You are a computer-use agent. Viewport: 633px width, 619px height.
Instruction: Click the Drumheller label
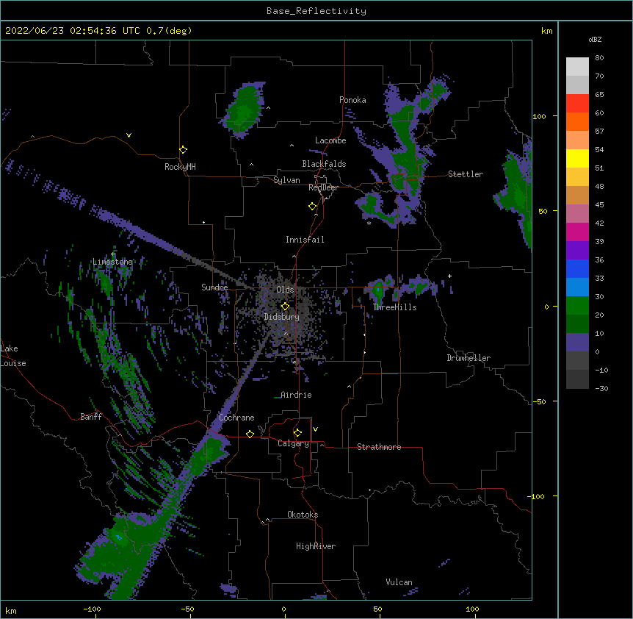pyautogui.click(x=469, y=358)
